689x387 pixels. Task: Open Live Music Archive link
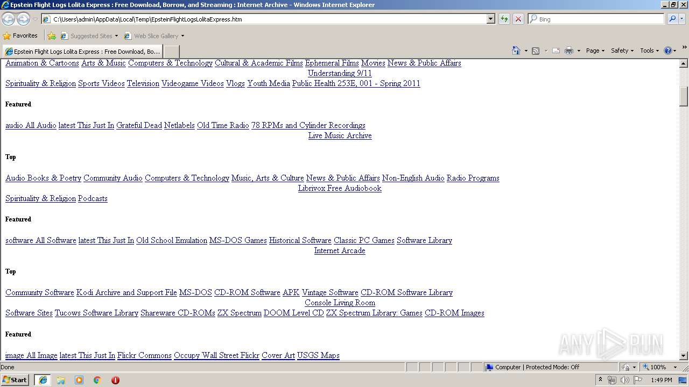coord(340,135)
